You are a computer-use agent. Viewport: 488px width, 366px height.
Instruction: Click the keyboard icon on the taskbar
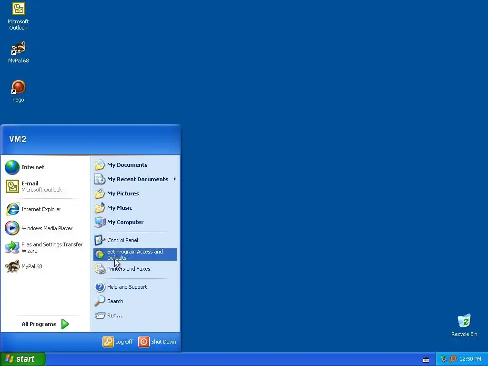pyautogui.click(x=426, y=360)
